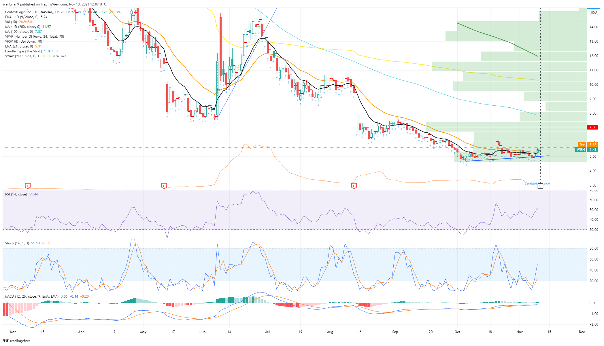The image size is (604, 346).
Task: Select the red 7.06 price level label
Action: point(592,127)
